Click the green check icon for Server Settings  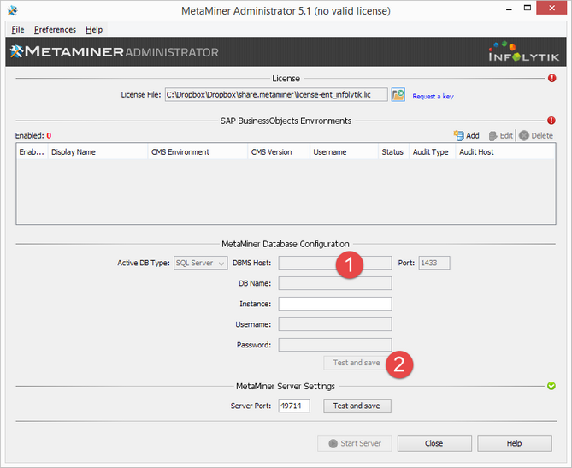551,386
